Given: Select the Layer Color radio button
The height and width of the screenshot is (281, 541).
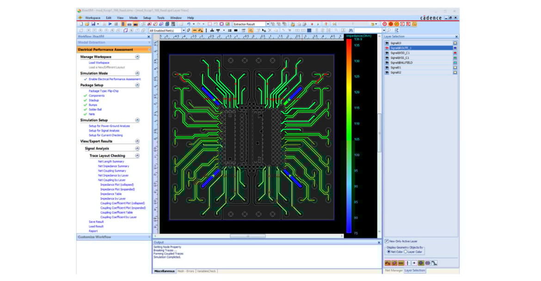Looking at the screenshot, I should (x=406, y=252).
